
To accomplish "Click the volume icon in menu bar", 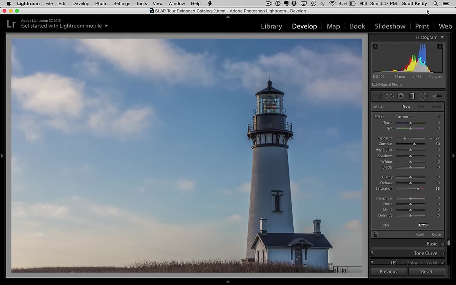I will pos(363,3).
